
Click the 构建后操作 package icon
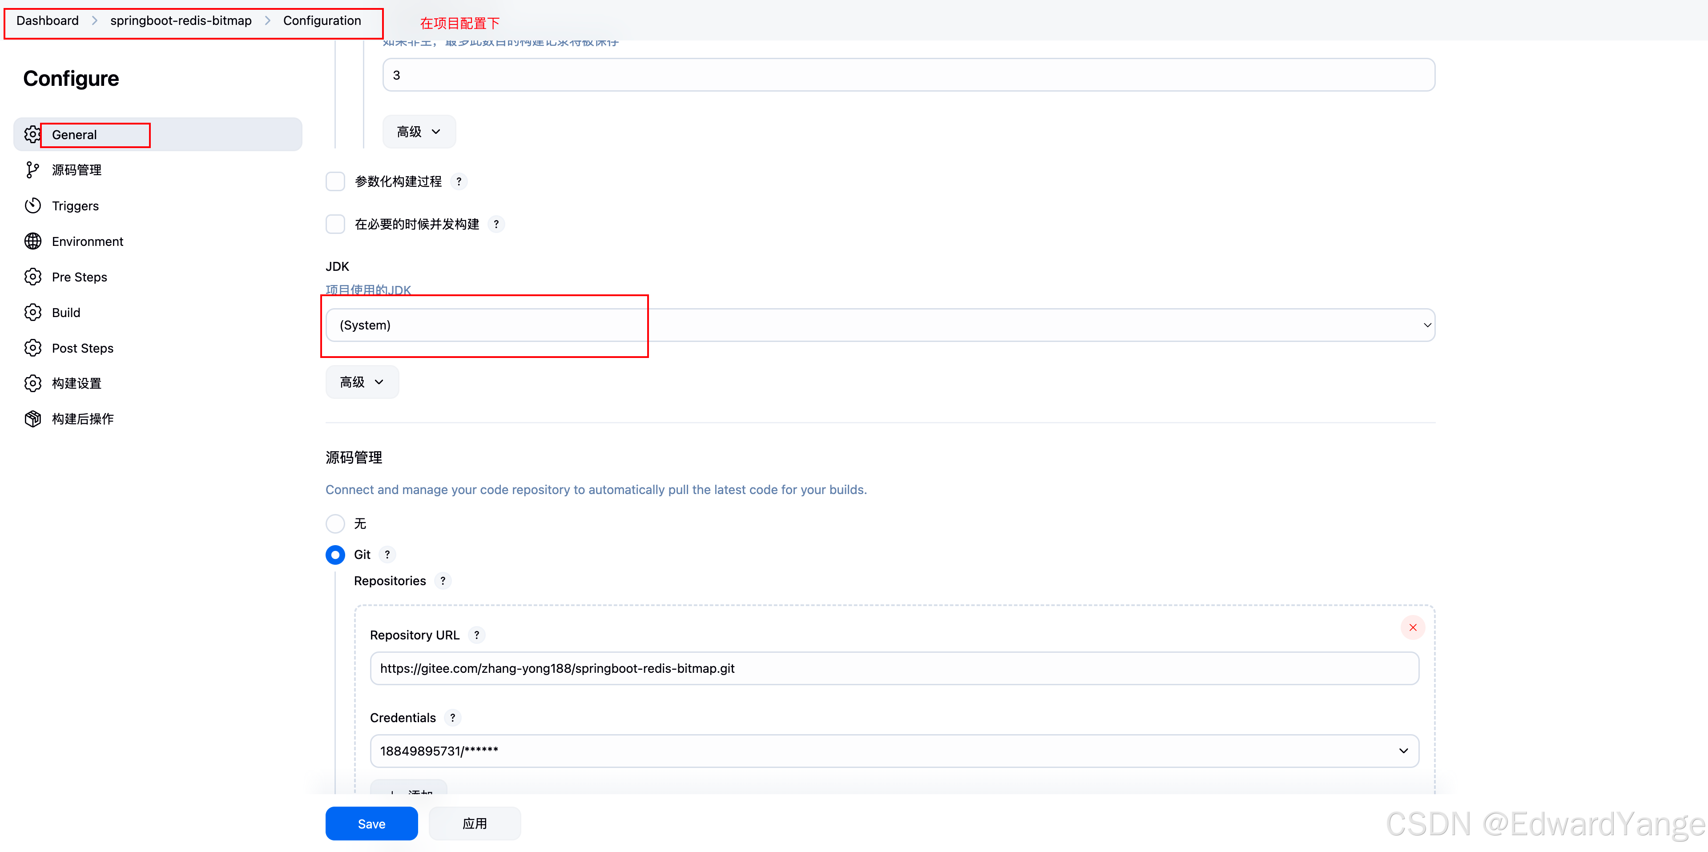click(32, 418)
